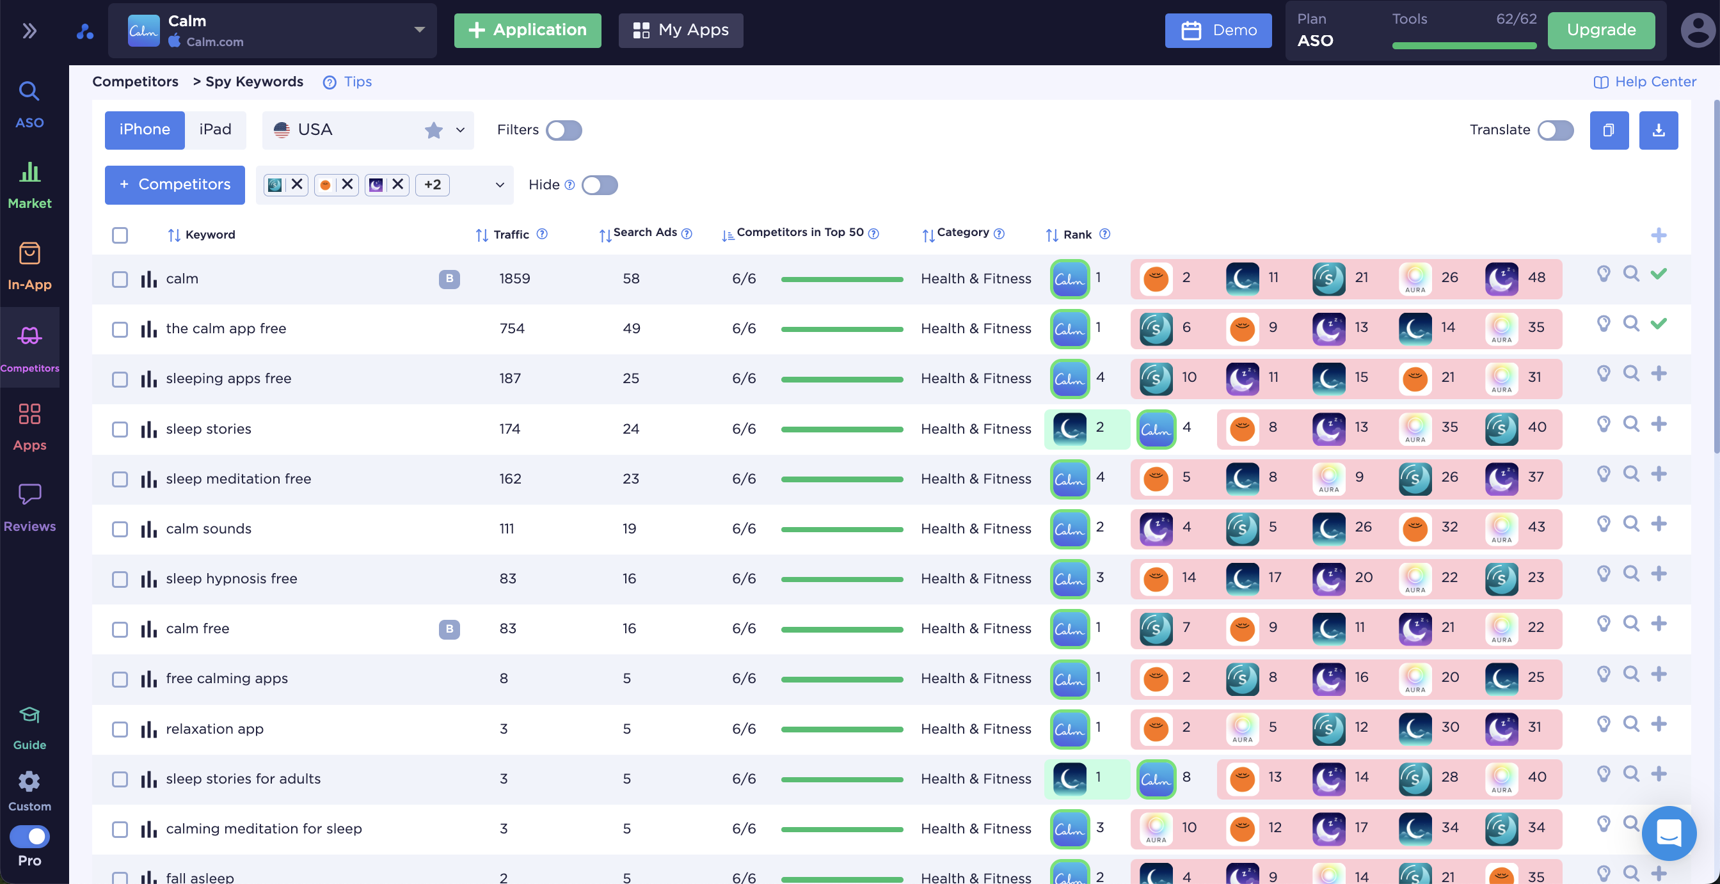Click competitors progress bar in sleep stories row
Viewport: 1720px width, 884px height.
[x=842, y=429]
